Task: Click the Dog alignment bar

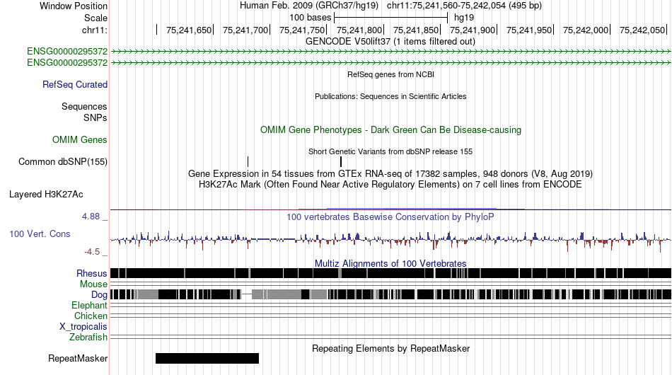Action: (x=390, y=294)
